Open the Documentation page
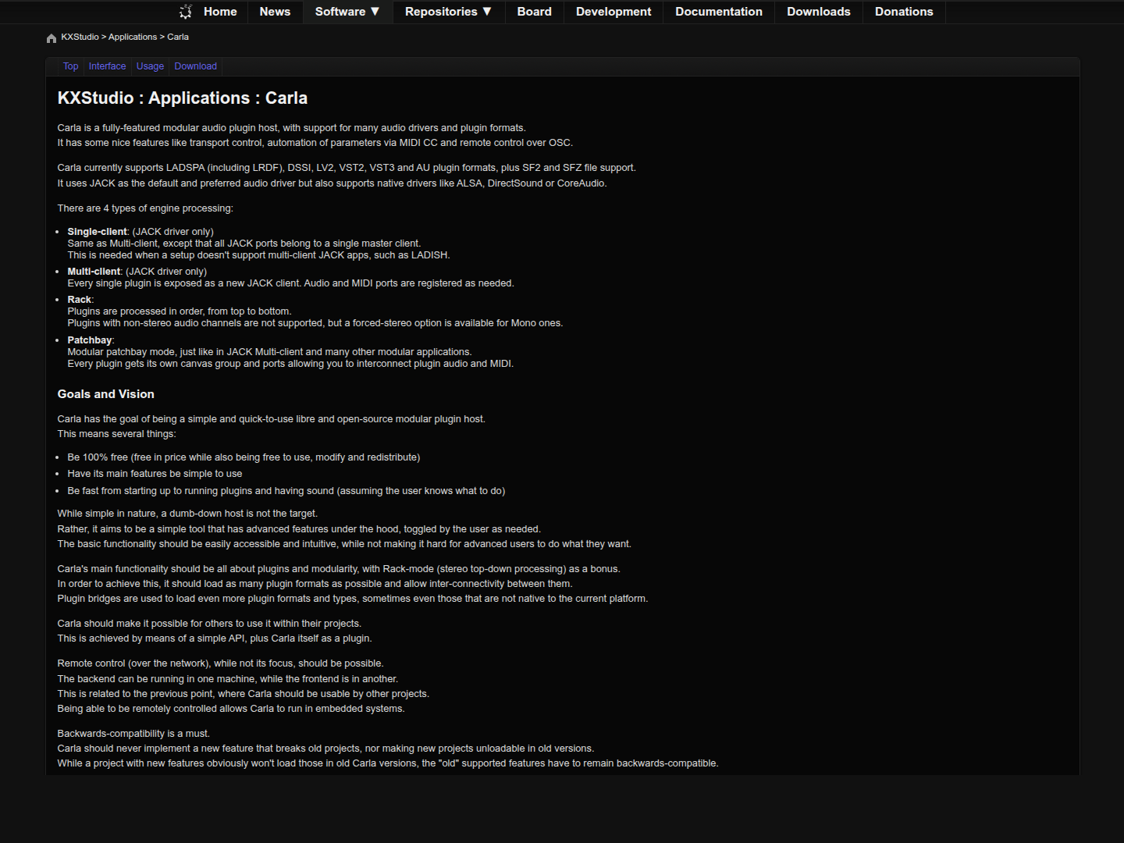 pos(719,12)
